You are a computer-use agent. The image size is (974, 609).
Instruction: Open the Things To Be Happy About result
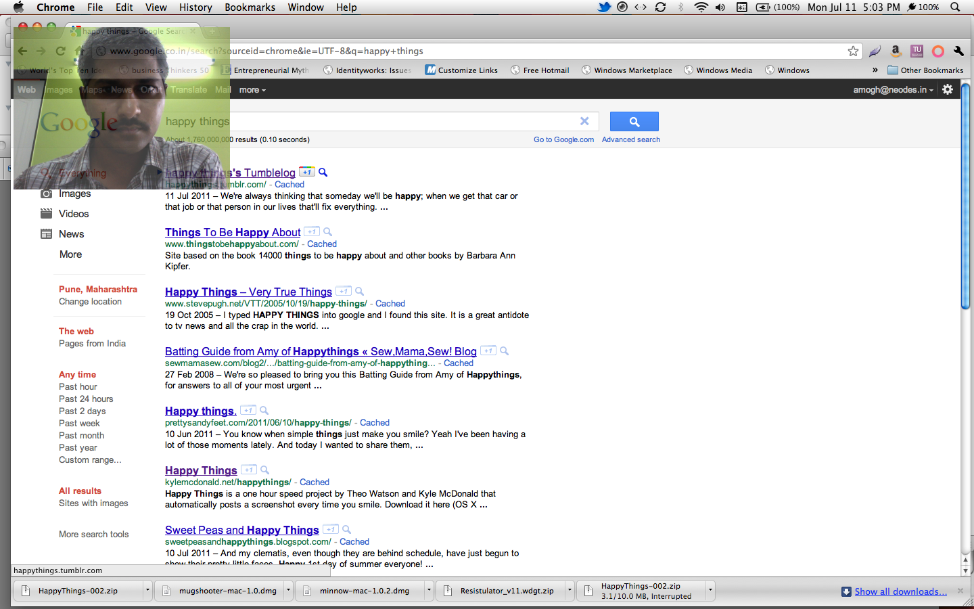[x=233, y=232]
